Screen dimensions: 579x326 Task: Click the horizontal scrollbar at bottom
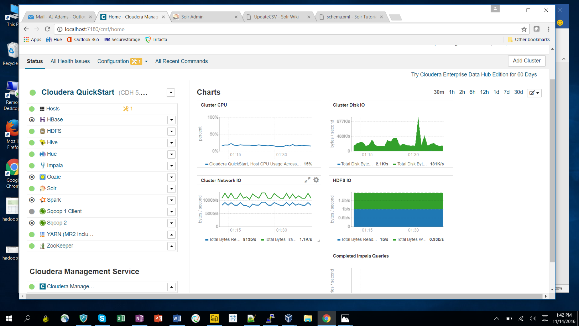(284, 296)
